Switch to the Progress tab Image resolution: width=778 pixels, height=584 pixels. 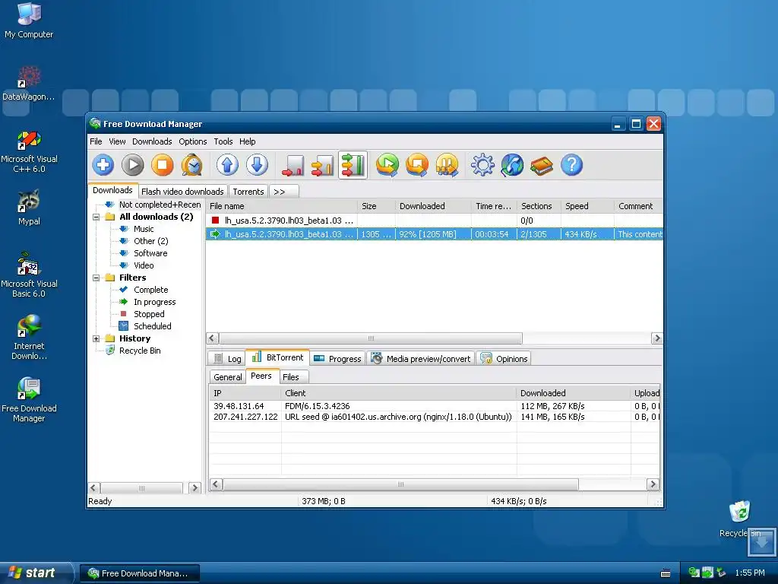338,359
